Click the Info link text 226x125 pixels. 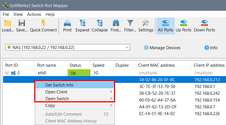pos(214,48)
